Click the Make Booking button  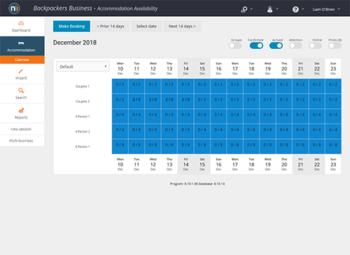tap(71, 27)
